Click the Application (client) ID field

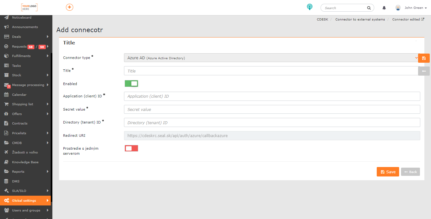[x=272, y=96]
